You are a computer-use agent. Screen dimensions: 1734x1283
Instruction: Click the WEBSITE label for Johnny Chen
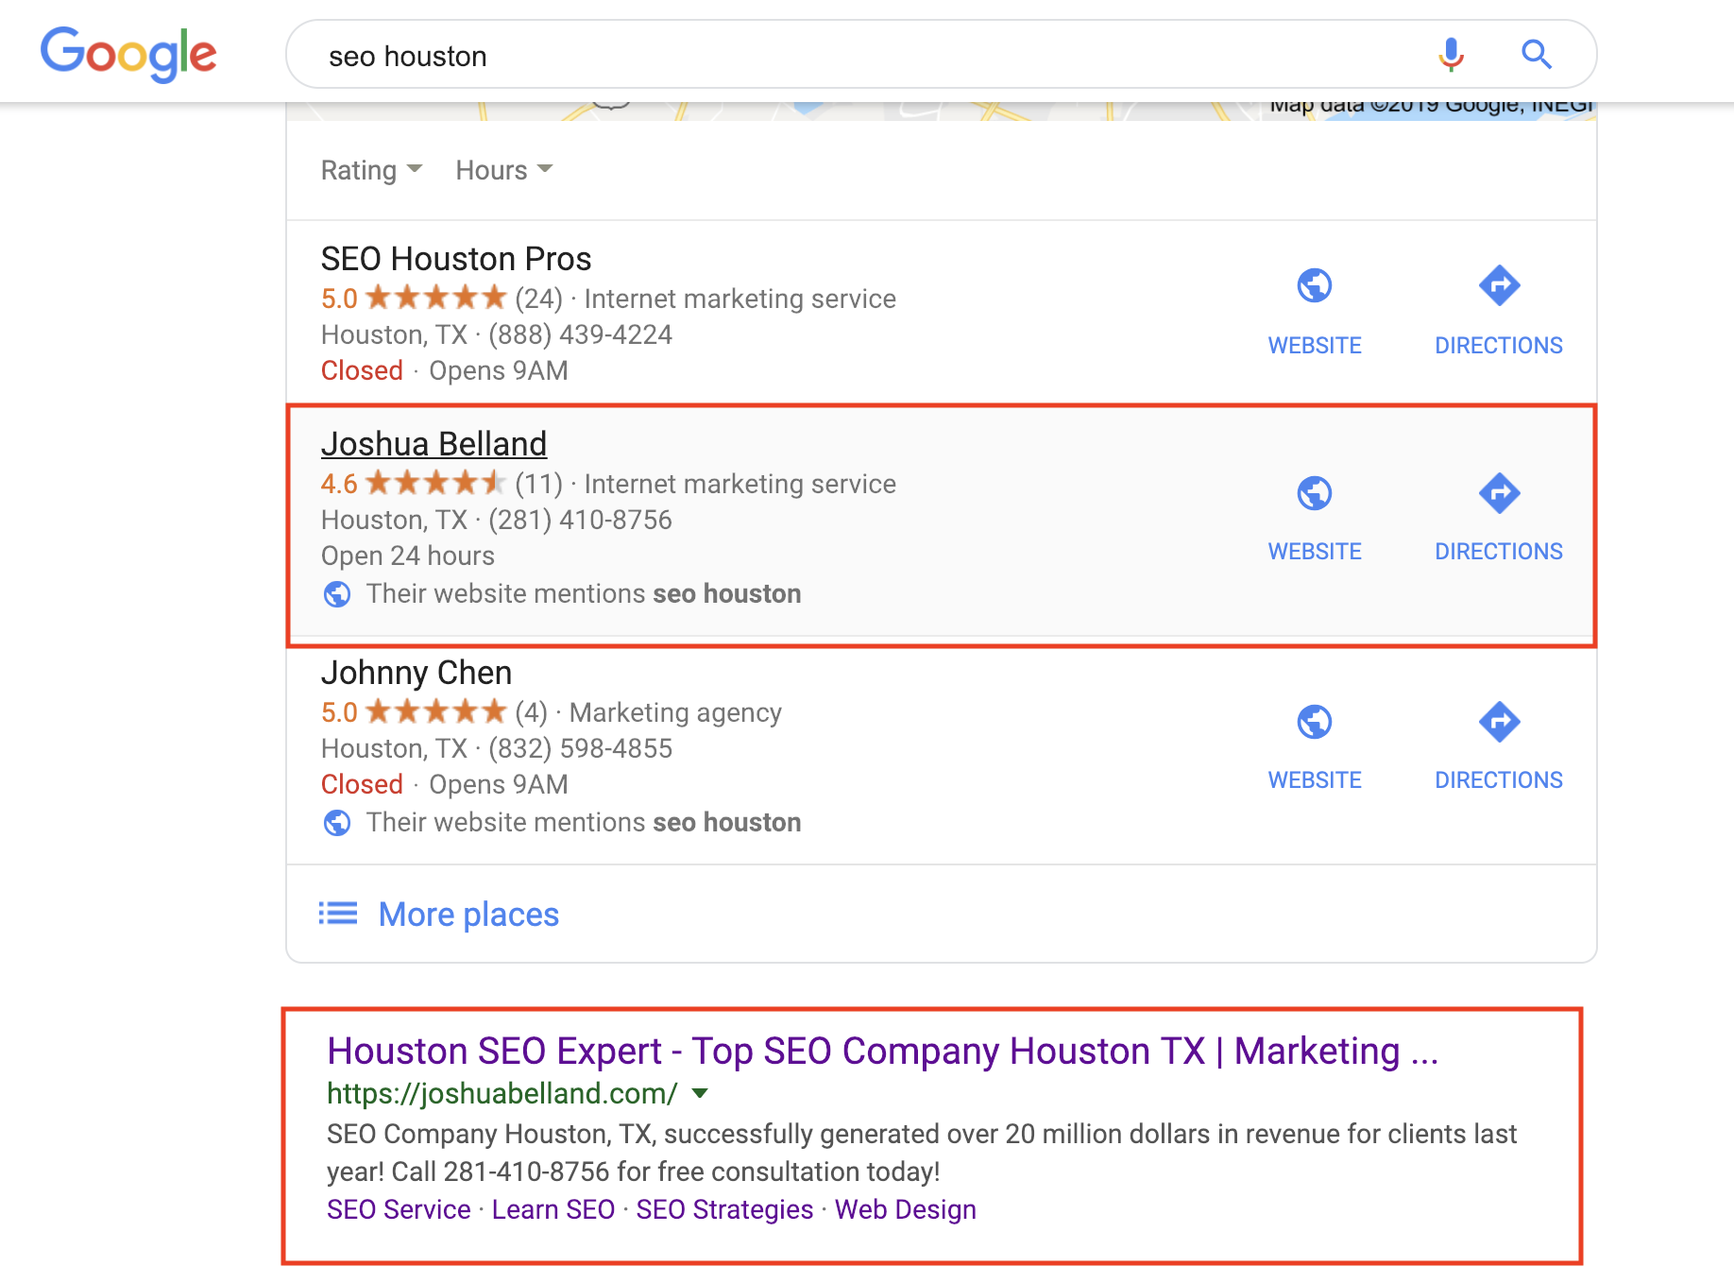pos(1314,780)
